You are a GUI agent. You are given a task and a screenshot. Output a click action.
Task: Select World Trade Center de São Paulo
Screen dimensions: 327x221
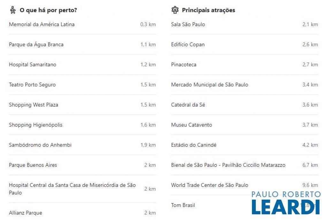tap(209, 185)
